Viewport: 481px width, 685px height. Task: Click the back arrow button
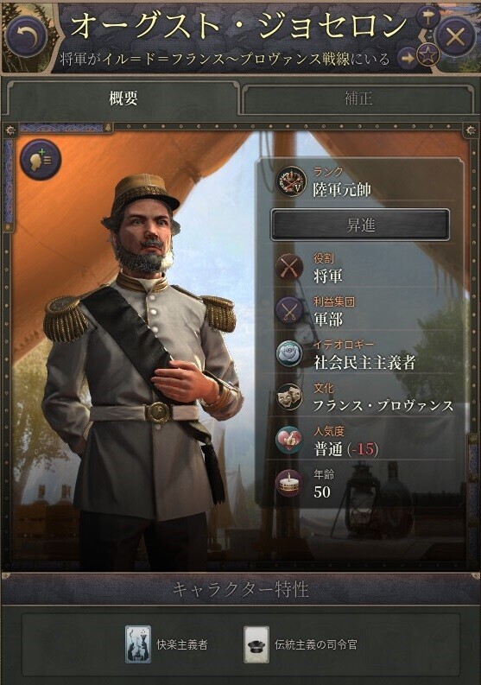pyautogui.click(x=26, y=36)
